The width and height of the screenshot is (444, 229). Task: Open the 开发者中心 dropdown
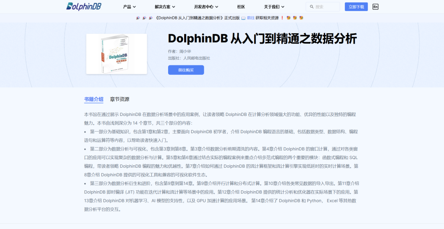(x=206, y=7)
